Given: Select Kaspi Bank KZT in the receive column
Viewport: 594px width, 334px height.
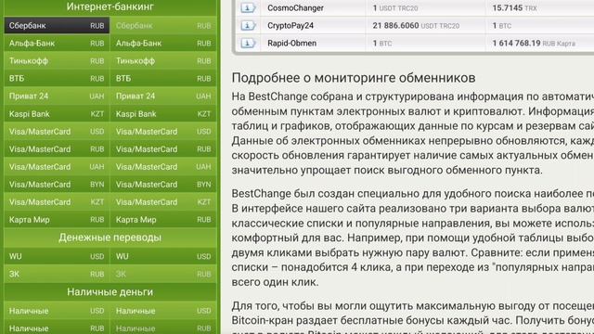Looking at the screenshot, I should coord(163,113).
